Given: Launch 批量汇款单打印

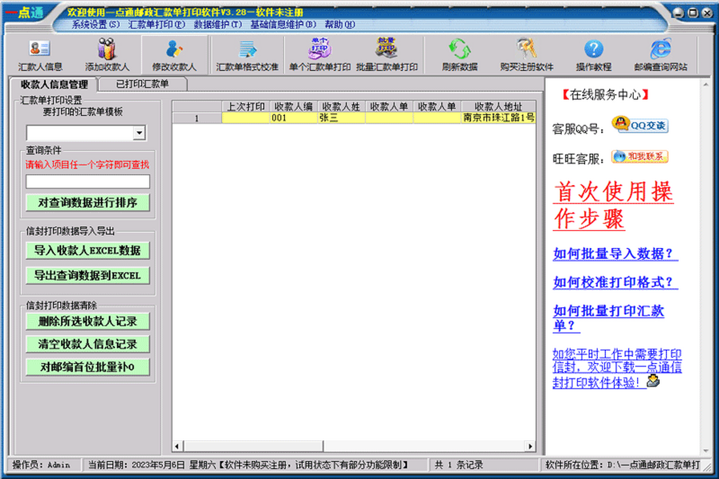Looking at the screenshot, I should (x=386, y=55).
